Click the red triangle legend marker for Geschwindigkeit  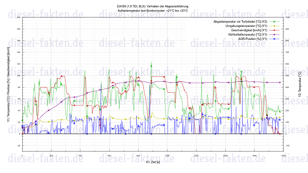[274, 30]
